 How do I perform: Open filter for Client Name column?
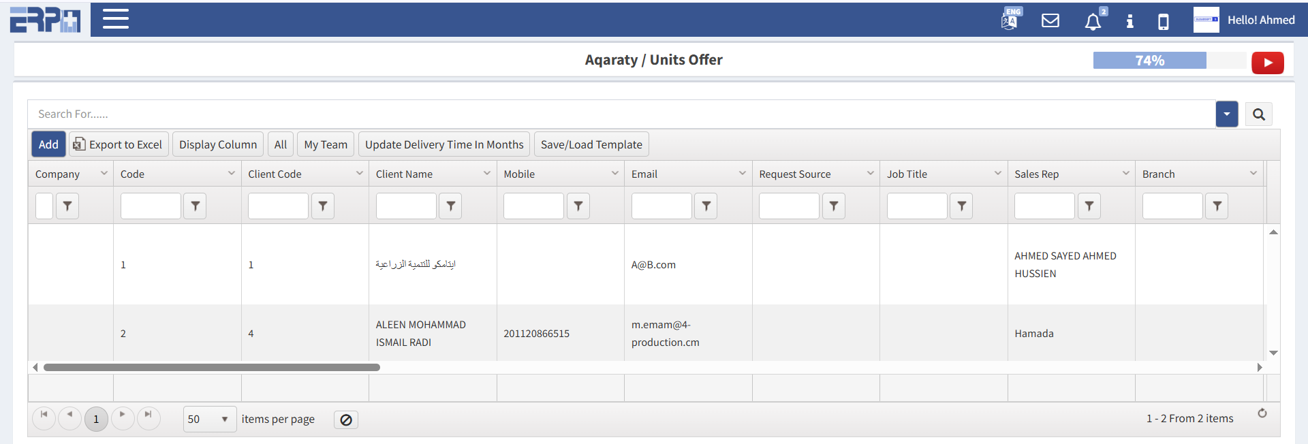tap(450, 206)
